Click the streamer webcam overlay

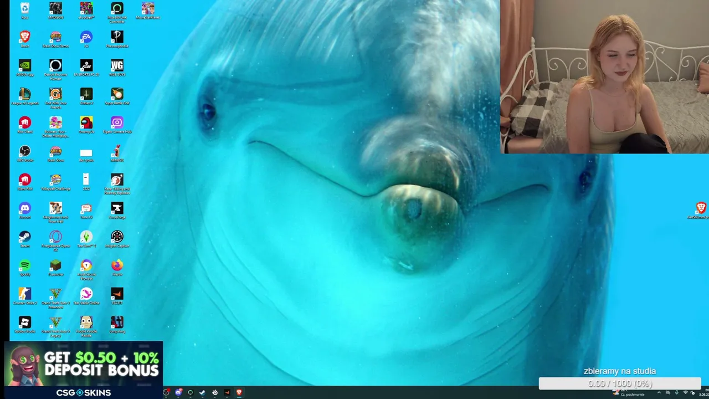pyautogui.click(x=604, y=76)
